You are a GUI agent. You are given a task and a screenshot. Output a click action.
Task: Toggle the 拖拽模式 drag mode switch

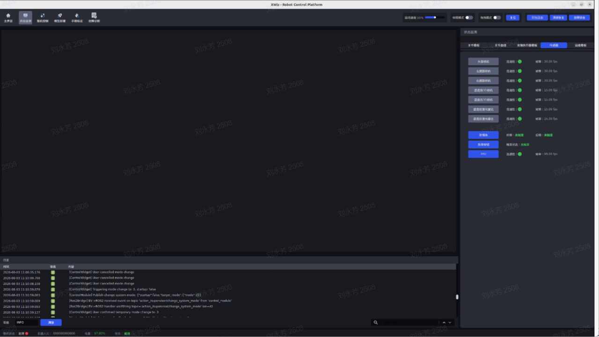coord(497,18)
